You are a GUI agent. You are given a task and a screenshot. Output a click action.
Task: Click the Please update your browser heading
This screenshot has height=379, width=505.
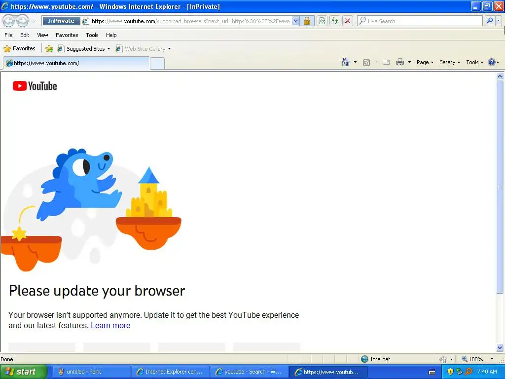tap(97, 291)
